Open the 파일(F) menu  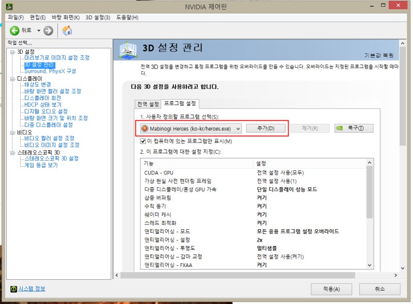click(x=16, y=18)
